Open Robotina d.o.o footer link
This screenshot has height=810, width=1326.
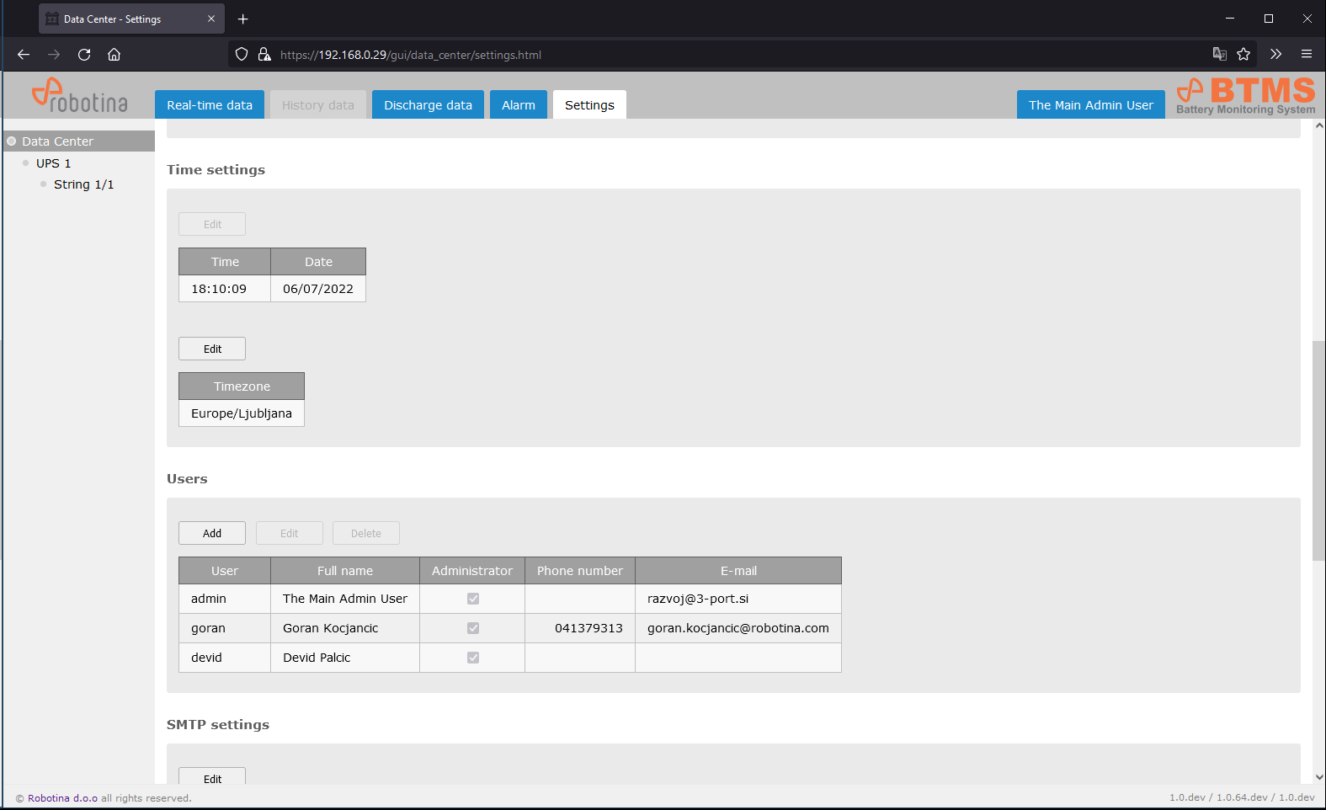point(62,798)
